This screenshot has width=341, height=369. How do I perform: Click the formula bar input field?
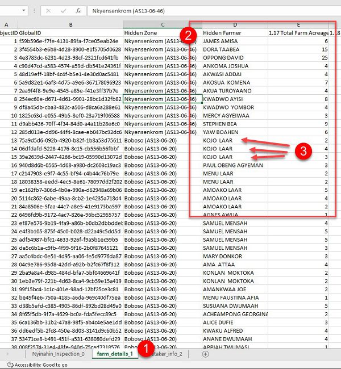tap(214, 11)
